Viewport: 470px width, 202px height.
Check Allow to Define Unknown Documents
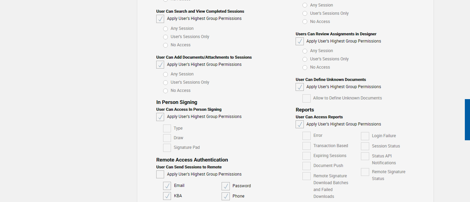[x=307, y=98]
